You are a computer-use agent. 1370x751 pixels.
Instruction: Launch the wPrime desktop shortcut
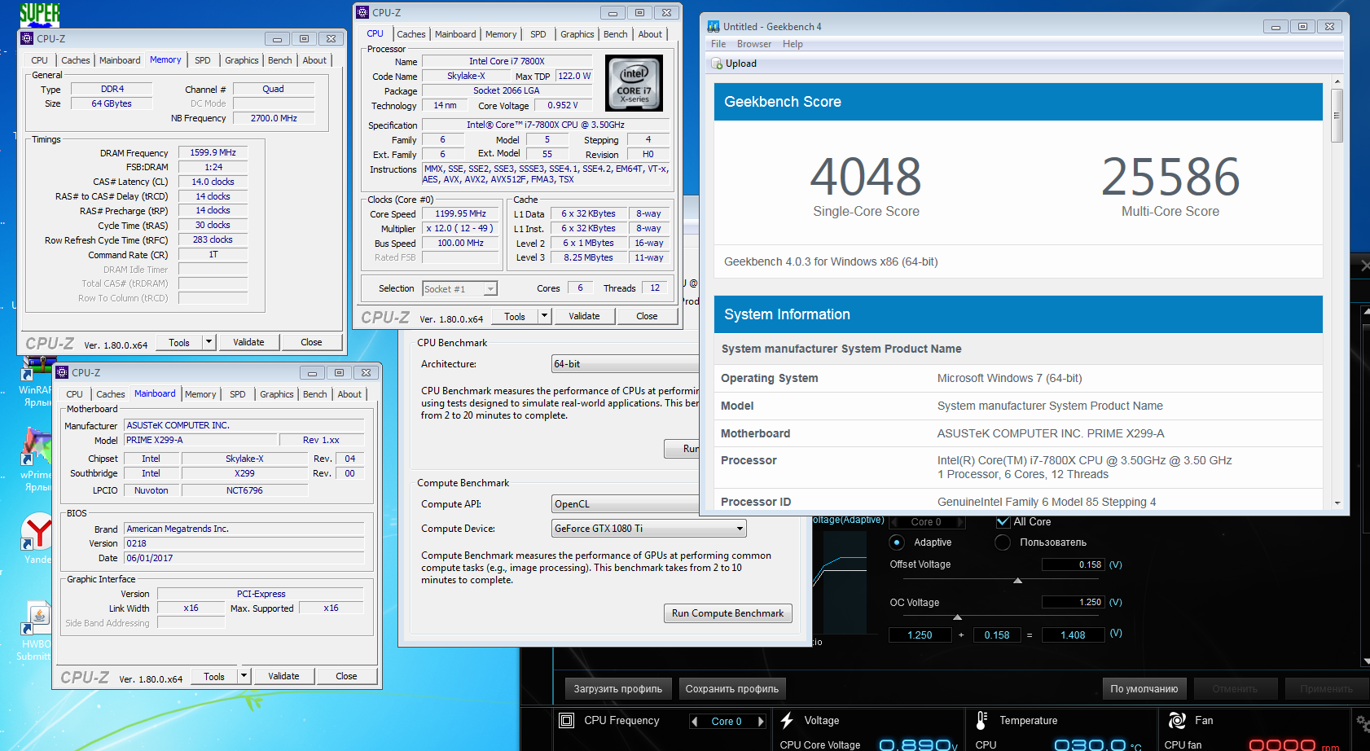36,458
